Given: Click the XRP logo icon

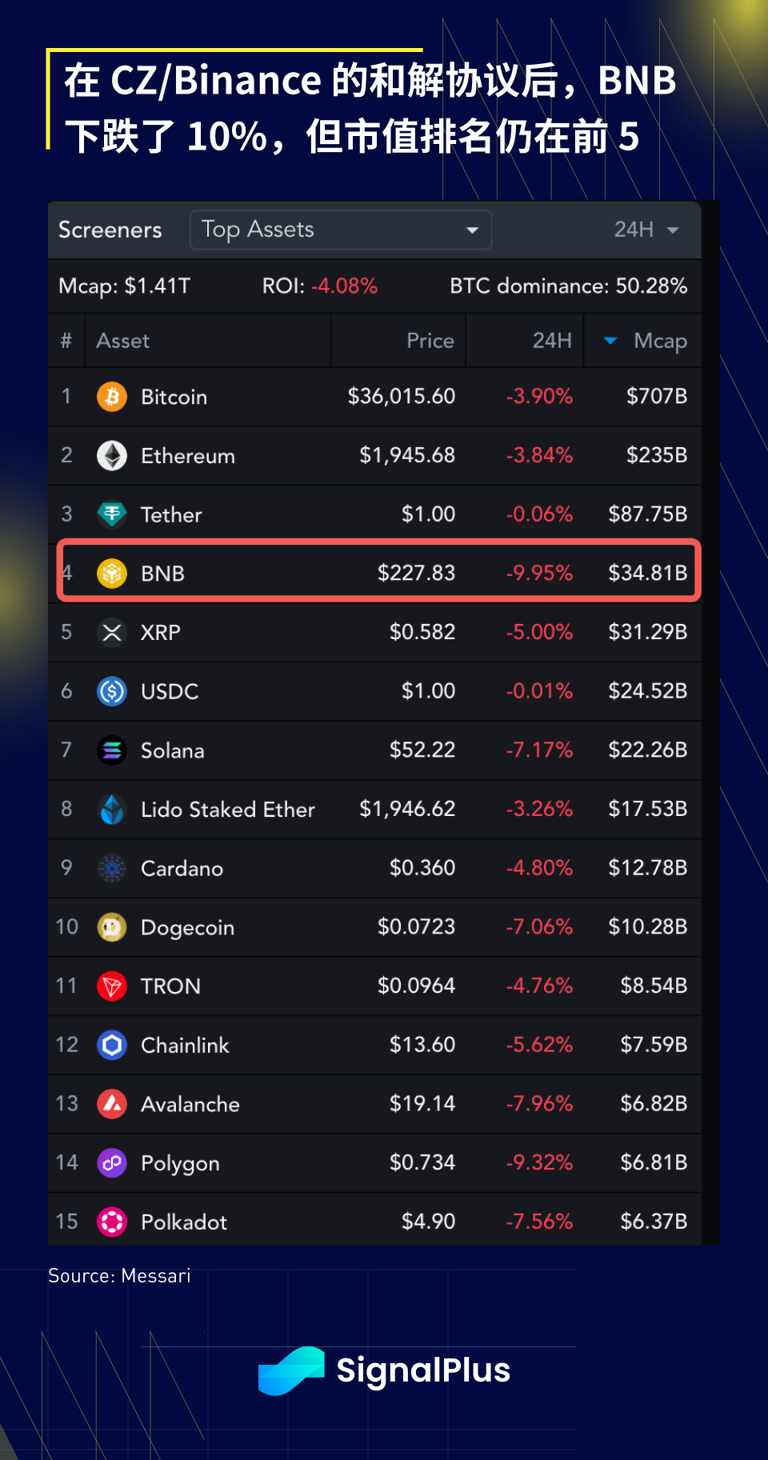Looking at the screenshot, I should (x=112, y=633).
